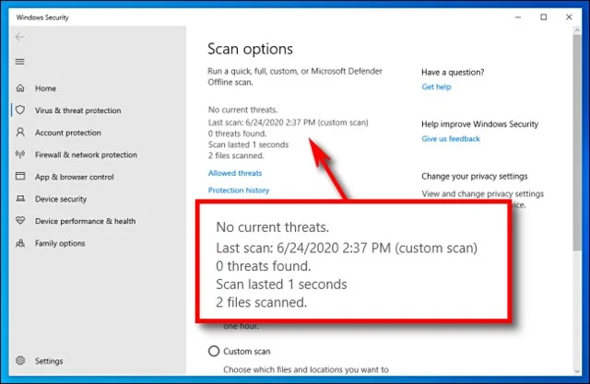Image resolution: width=590 pixels, height=384 pixels.
Task: Open Account protection section
Action: pos(68,133)
